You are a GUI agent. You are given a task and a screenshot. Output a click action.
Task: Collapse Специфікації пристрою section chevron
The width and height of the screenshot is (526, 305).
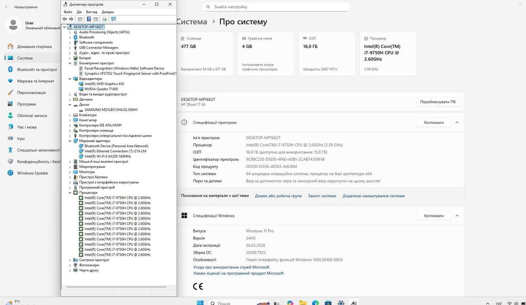point(457,122)
